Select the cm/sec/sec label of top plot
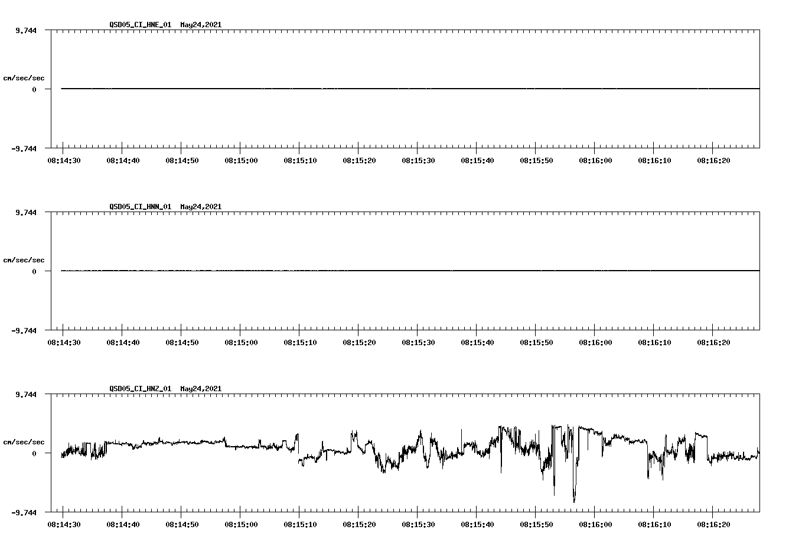The width and height of the screenshot is (802, 546). pyautogui.click(x=24, y=77)
